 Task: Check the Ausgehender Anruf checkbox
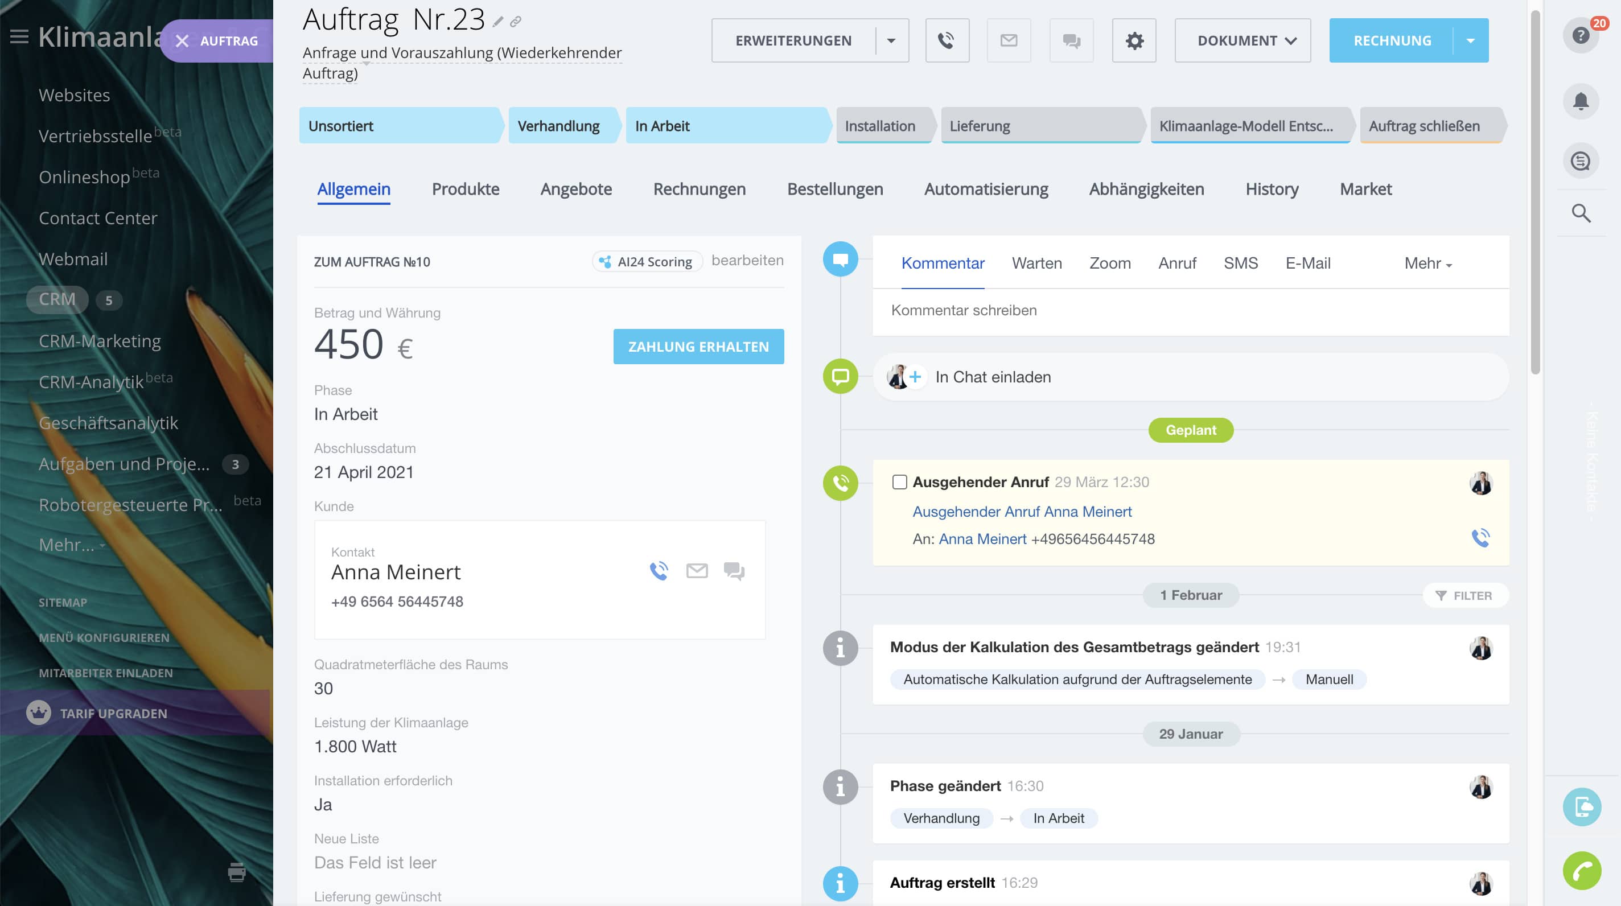[899, 482]
